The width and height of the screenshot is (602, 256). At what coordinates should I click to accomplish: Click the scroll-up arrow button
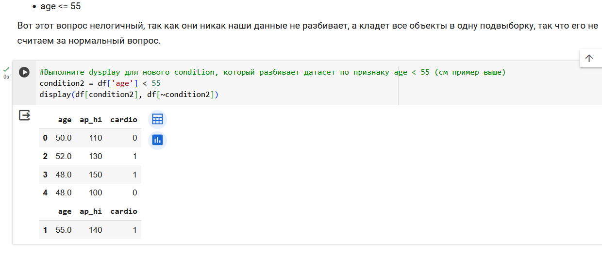[589, 58]
